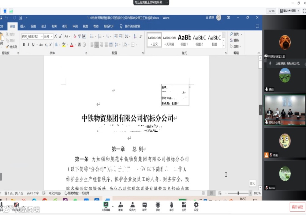Click the 中文(中国) language status indicator
The width and height of the screenshot is (306, 215).
55,193
